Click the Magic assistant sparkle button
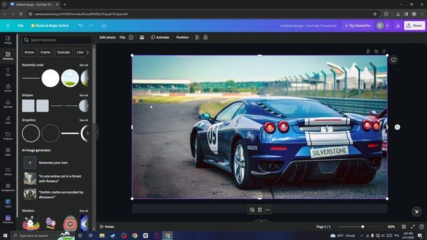427x240 pixels. pos(416,212)
